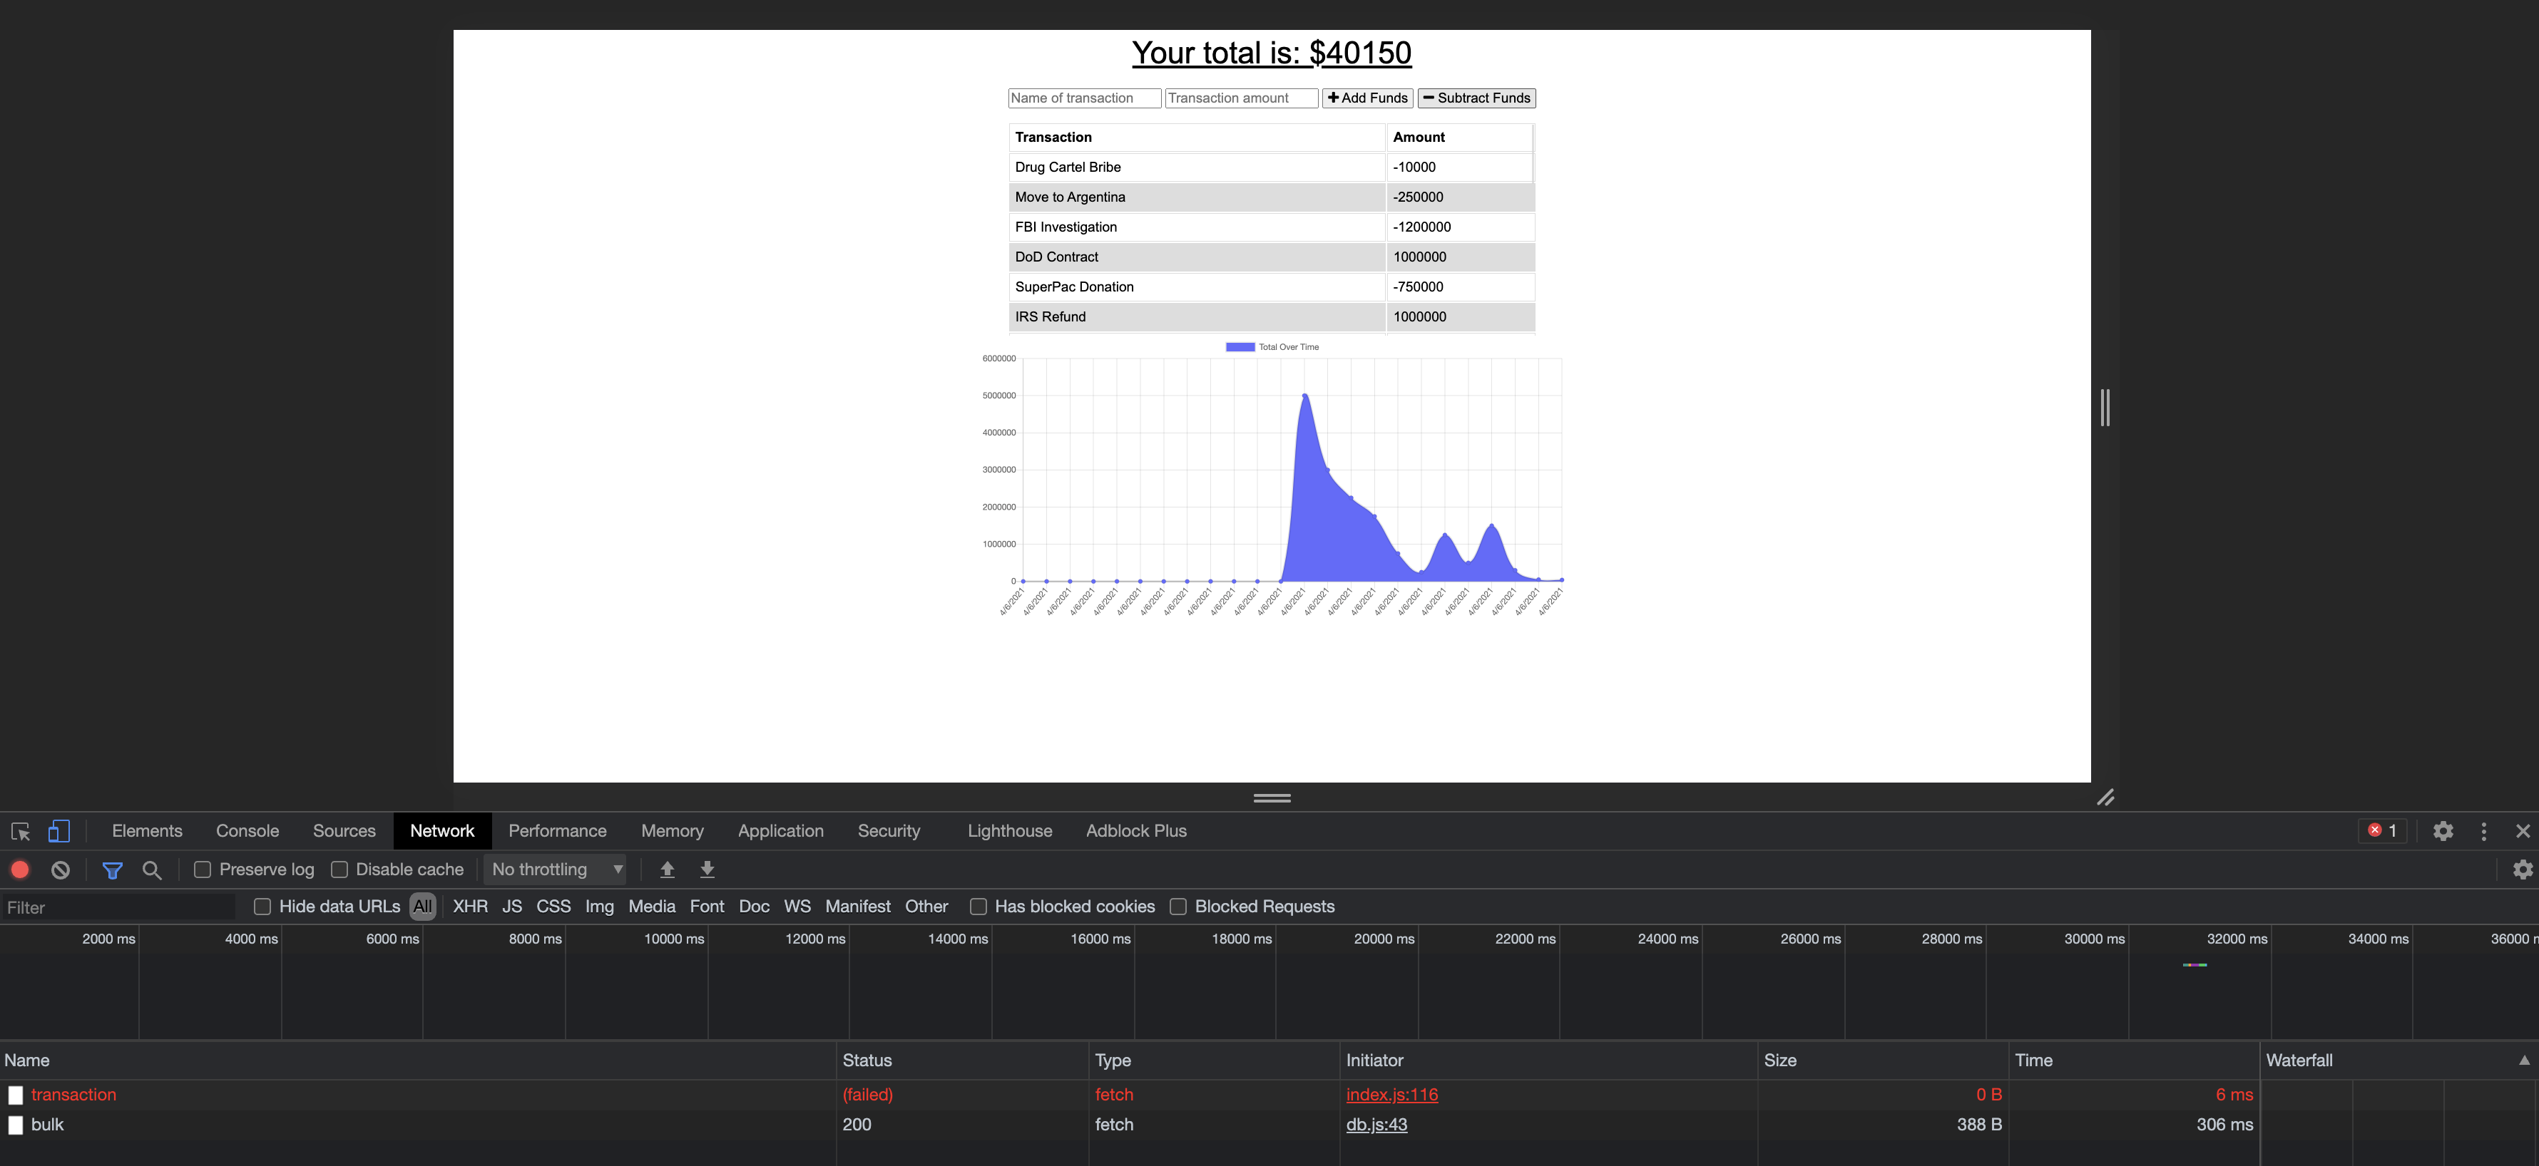Click the import HAR upload arrow
2539x1166 pixels.
click(x=668, y=870)
